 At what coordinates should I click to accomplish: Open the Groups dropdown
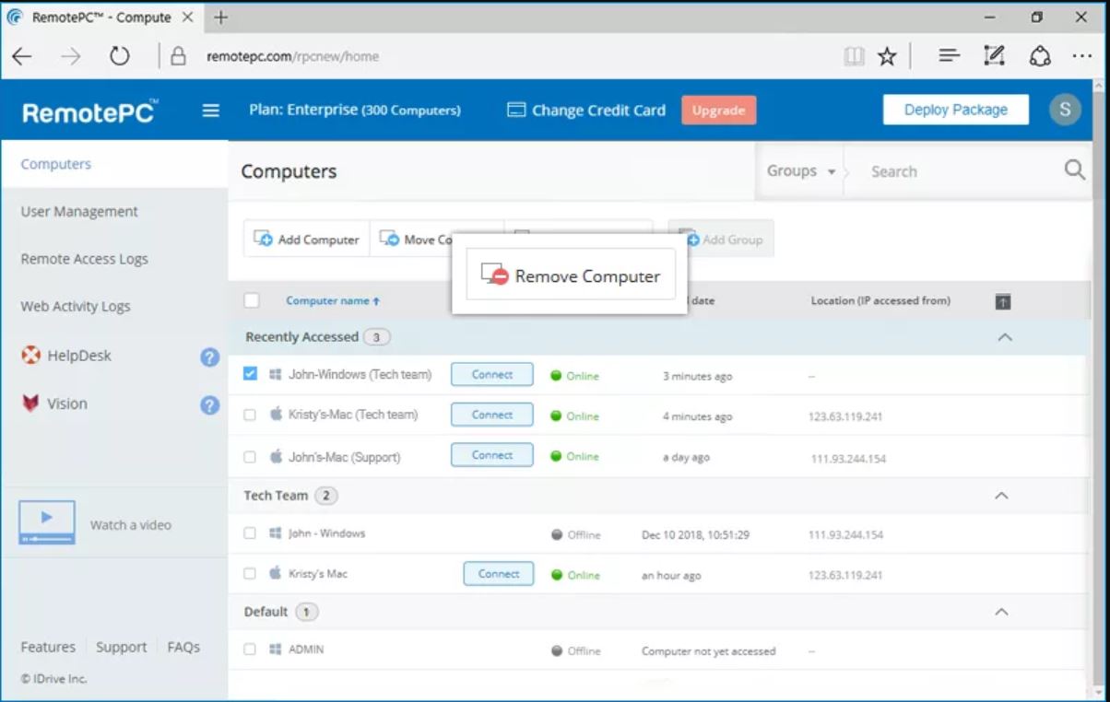[800, 171]
